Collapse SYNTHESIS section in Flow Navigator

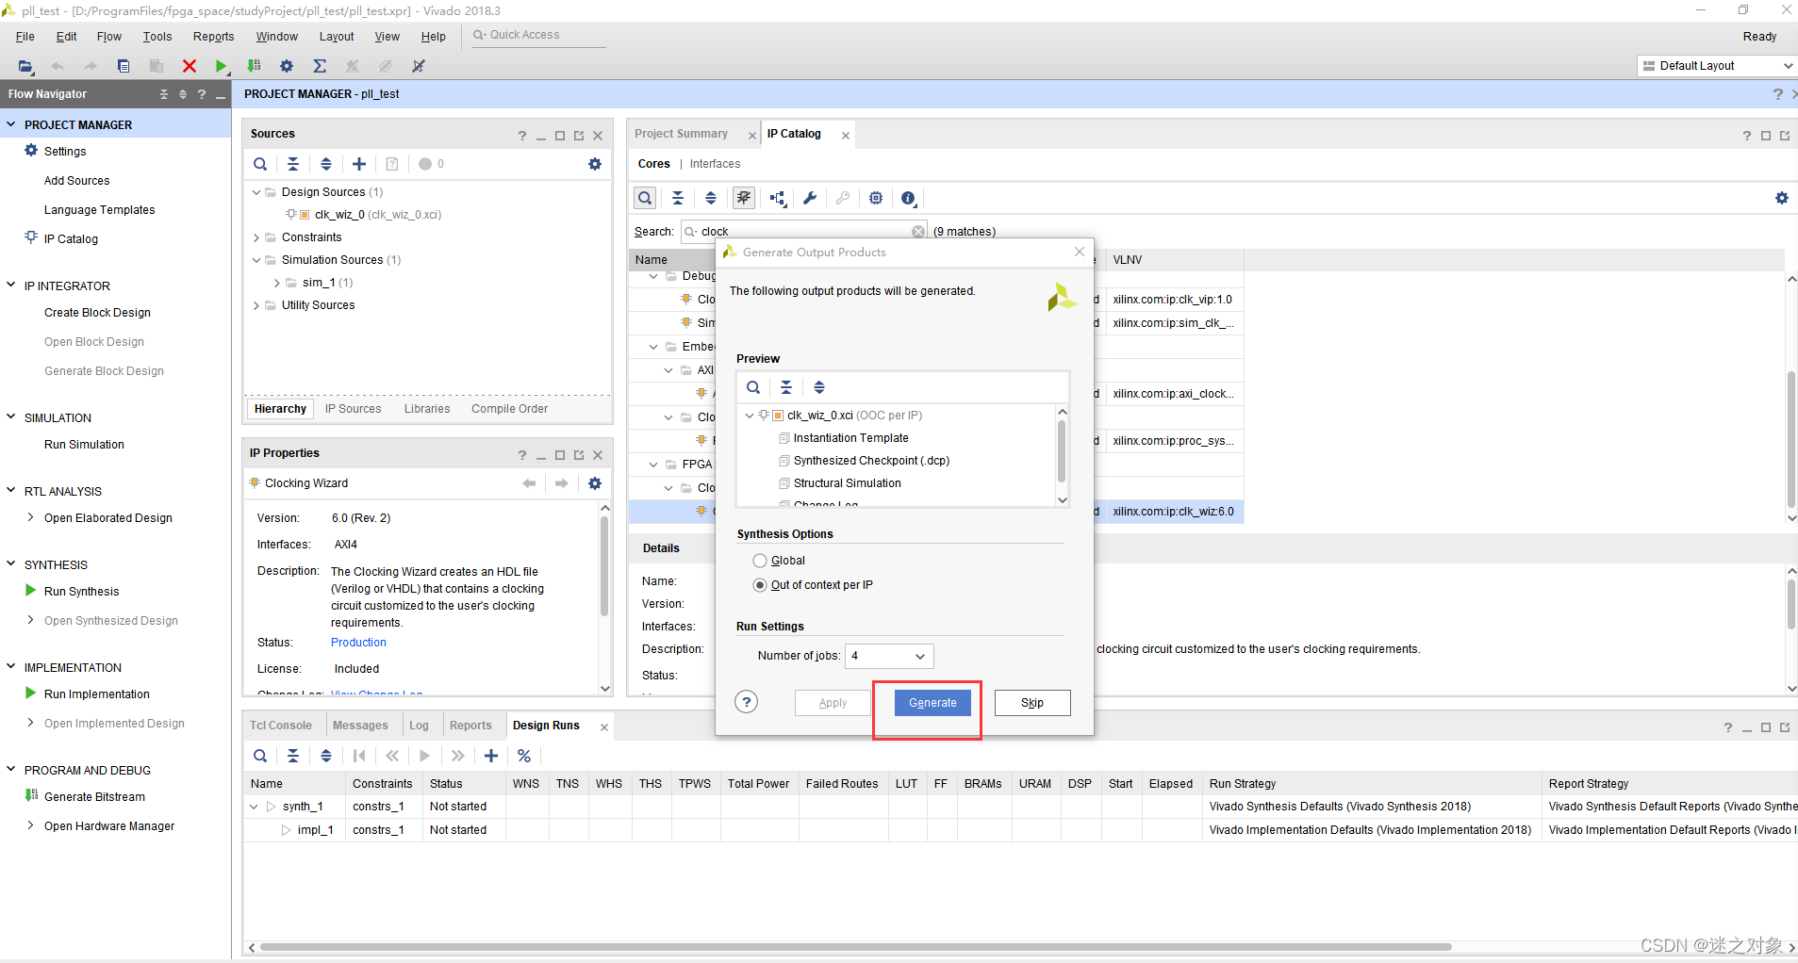(11, 564)
